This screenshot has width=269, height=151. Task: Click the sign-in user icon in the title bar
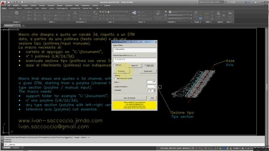tap(229, 2)
